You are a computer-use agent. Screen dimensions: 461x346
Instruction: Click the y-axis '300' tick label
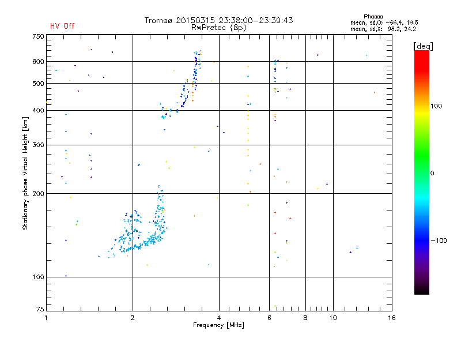pyautogui.click(x=38, y=145)
